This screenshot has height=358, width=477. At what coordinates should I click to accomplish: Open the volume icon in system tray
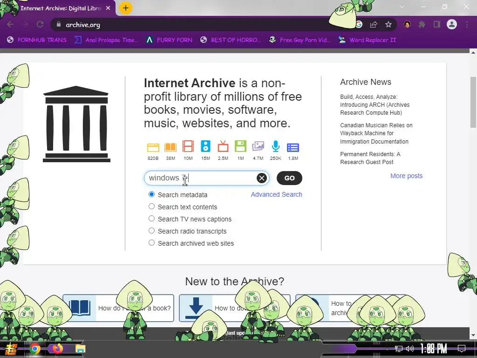coord(410,349)
